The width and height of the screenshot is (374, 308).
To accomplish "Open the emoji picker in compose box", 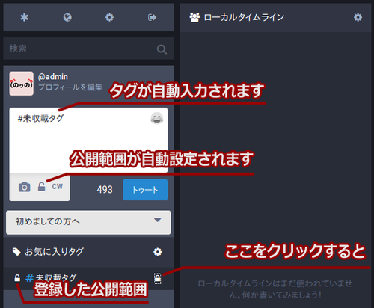I will 157,118.
